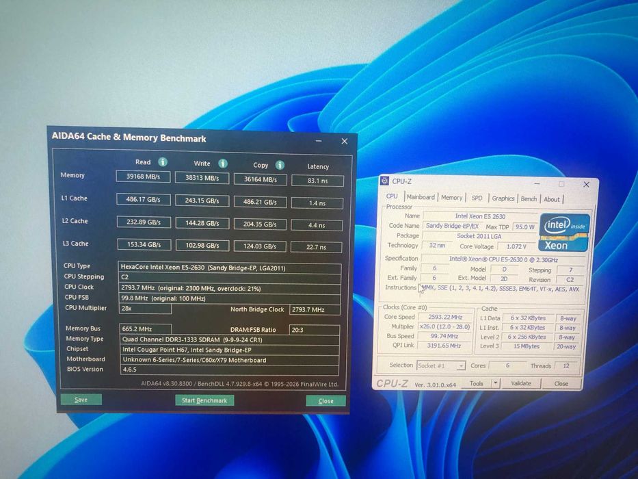Show the About tab in CPU-Z
The width and height of the screenshot is (638, 479).
tap(552, 199)
